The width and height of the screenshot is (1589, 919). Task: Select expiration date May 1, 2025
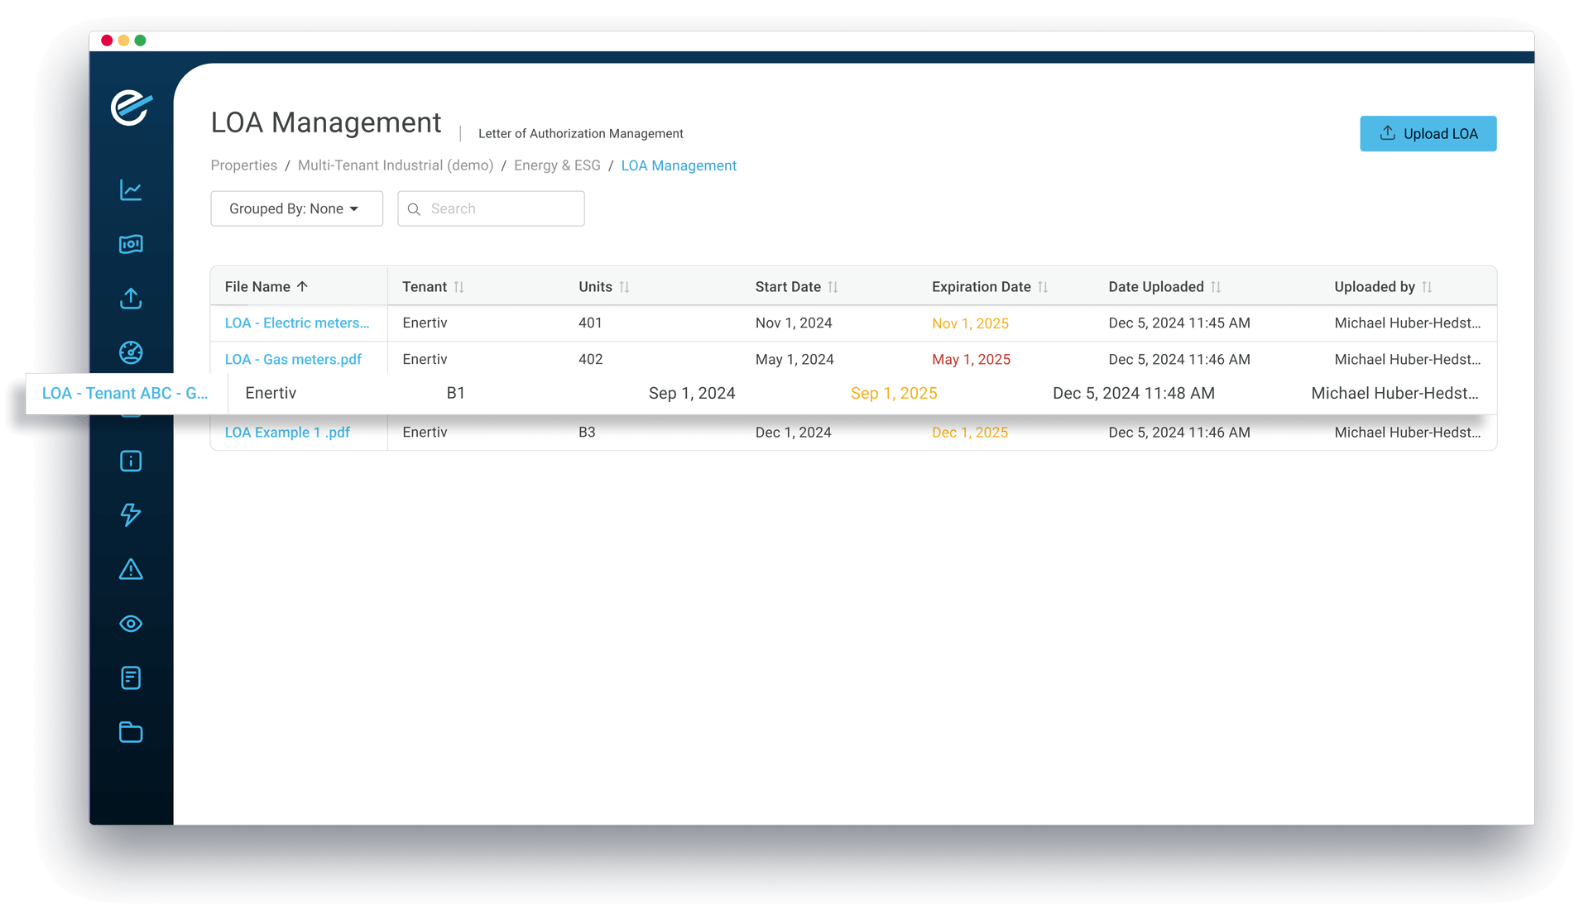point(971,359)
